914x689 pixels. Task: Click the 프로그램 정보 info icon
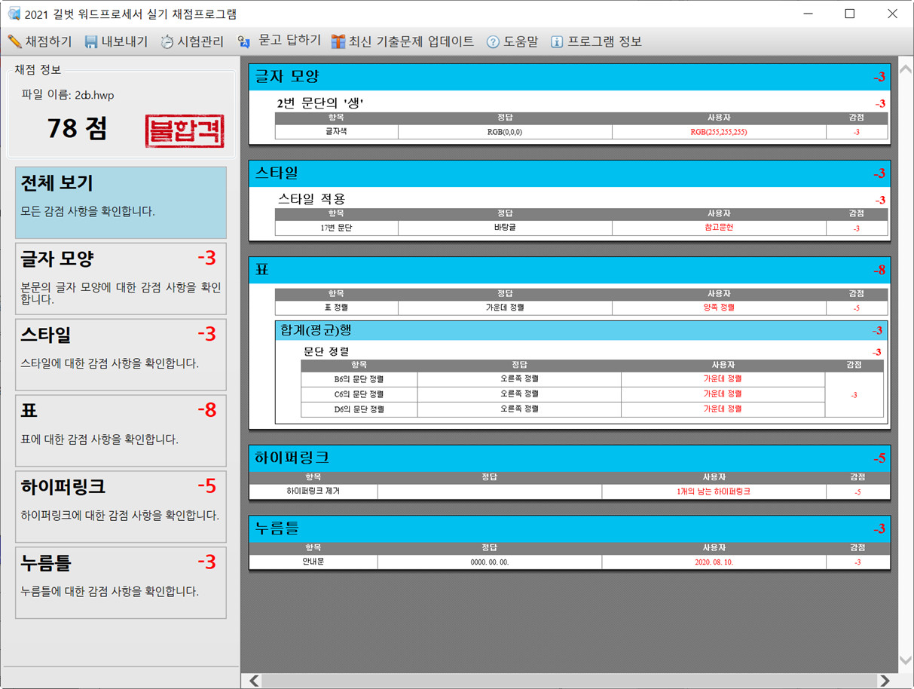557,42
